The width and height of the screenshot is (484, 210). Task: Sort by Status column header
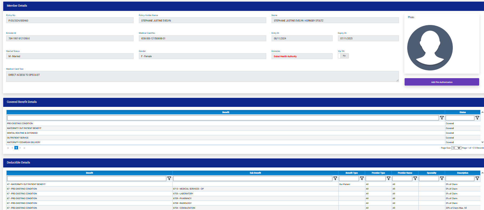(462, 112)
